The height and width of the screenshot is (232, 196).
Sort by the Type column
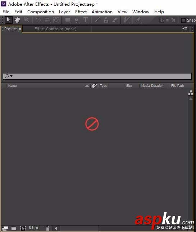click(103, 86)
